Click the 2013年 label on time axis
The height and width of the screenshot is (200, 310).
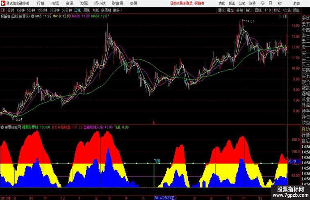[x=6, y=198]
